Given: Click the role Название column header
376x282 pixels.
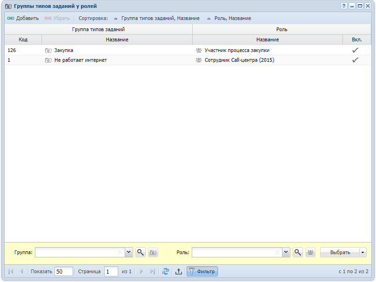Looking at the screenshot, I should click(268, 39).
